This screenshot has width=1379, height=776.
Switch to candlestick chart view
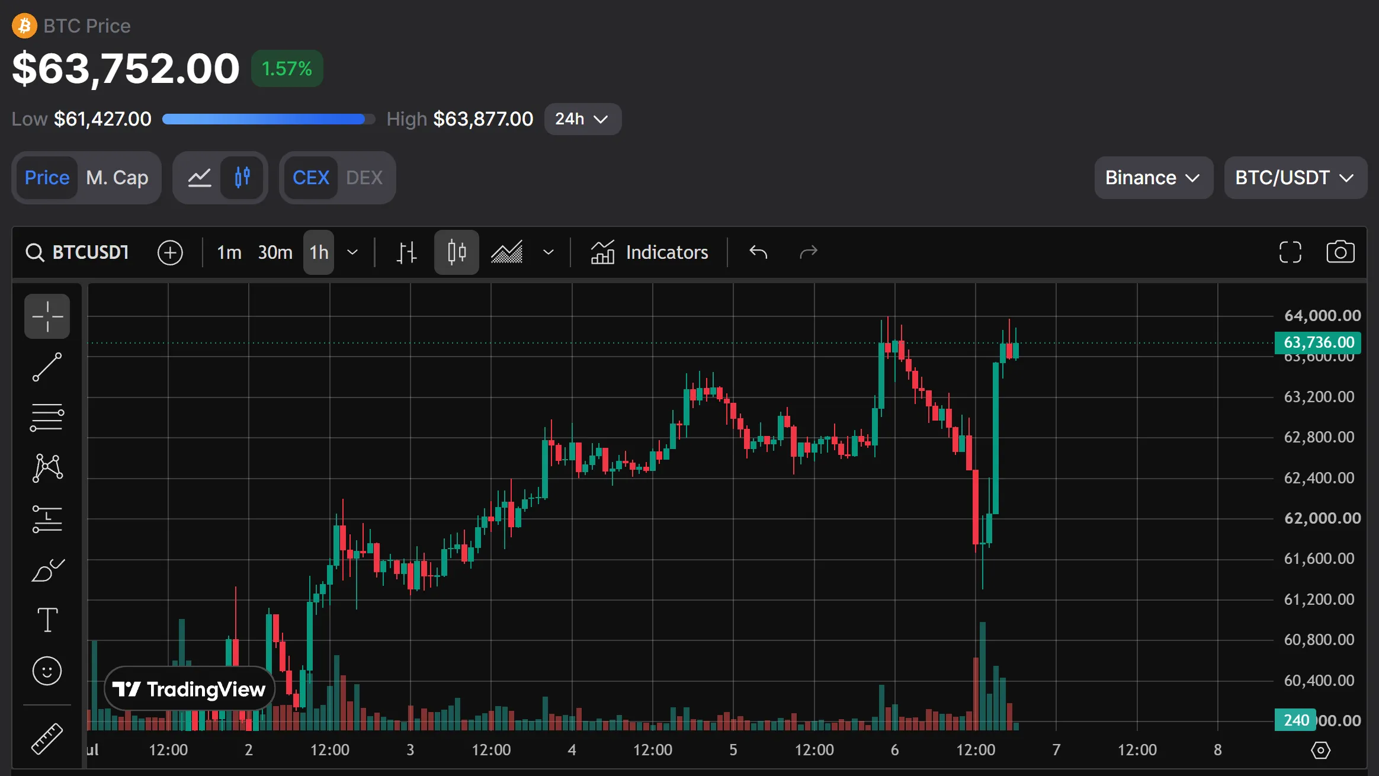click(x=242, y=178)
